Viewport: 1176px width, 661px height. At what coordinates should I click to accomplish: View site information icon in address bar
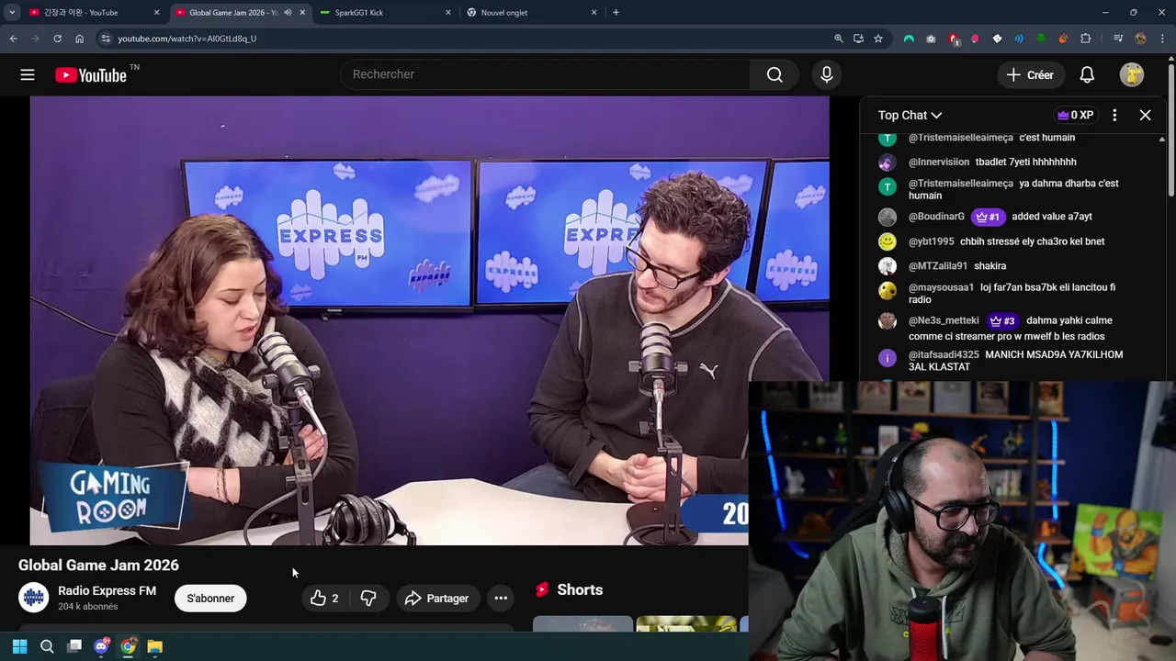pyautogui.click(x=106, y=39)
